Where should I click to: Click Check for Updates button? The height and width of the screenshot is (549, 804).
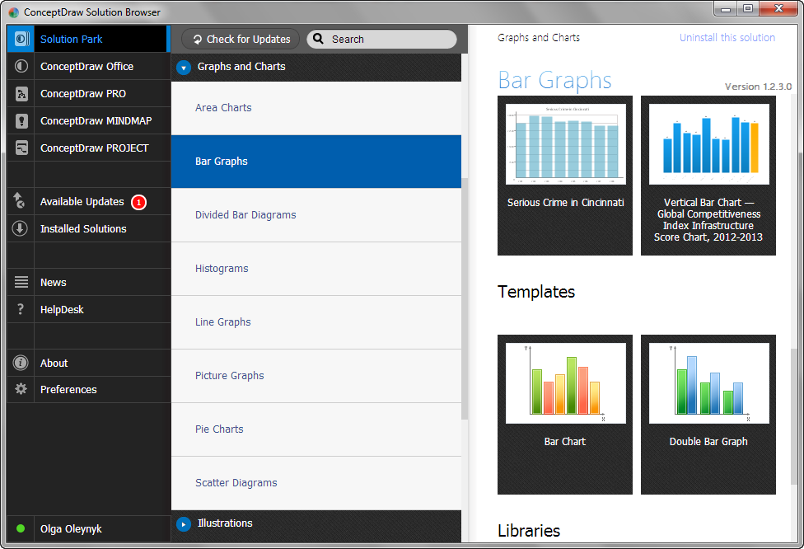click(241, 39)
